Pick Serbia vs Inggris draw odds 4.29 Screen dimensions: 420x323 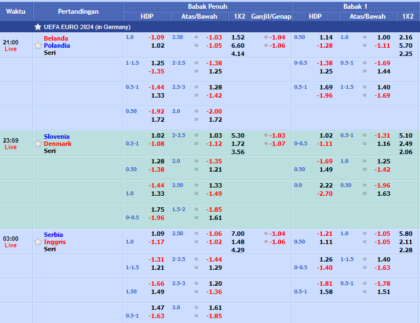point(238,250)
